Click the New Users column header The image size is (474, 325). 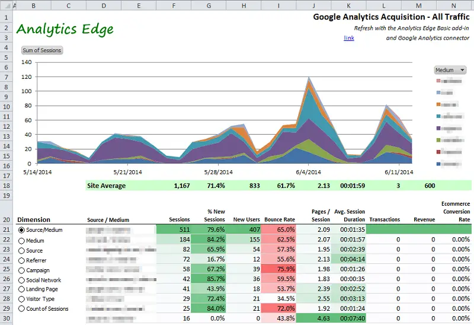(246, 219)
